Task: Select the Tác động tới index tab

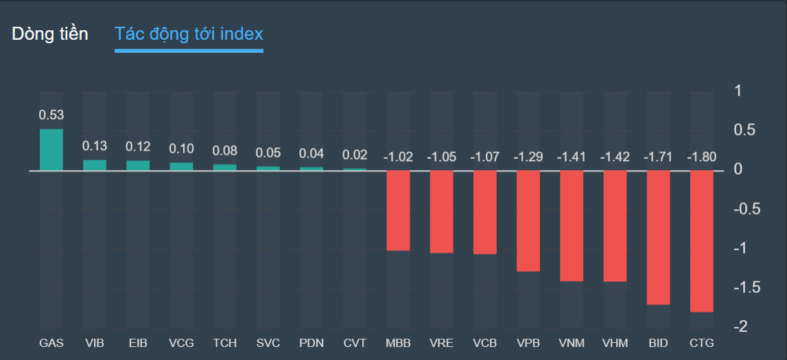Action: click(x=189, y=34)
